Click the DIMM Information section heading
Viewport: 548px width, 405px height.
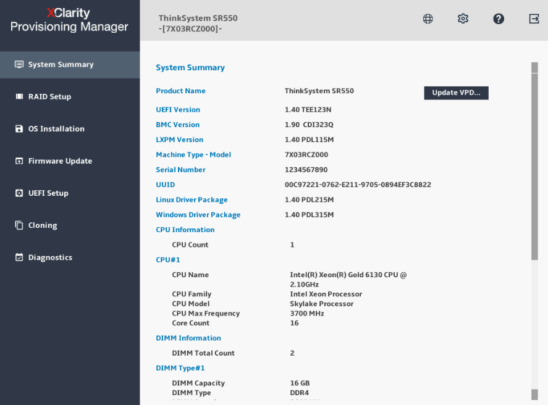click(188, 338)
